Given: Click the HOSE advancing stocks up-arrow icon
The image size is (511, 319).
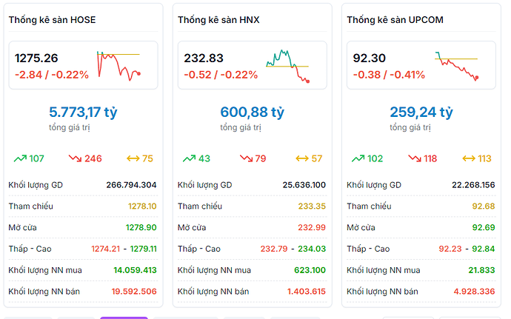Looking at the screenshot, I should (x=20, y=158).
